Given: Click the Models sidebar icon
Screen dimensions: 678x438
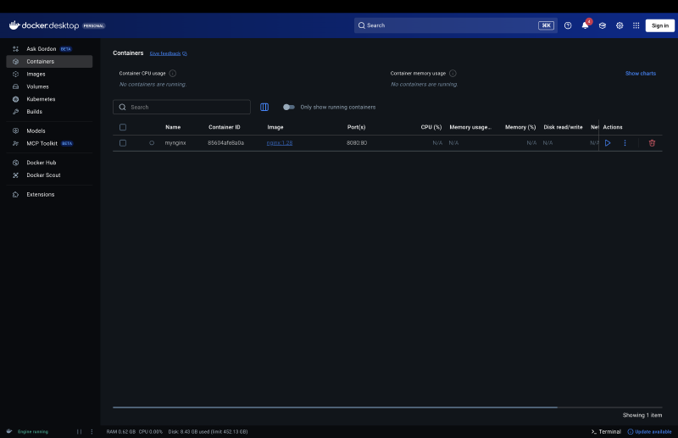Looking at the screenshot, I should coord(15,130).
